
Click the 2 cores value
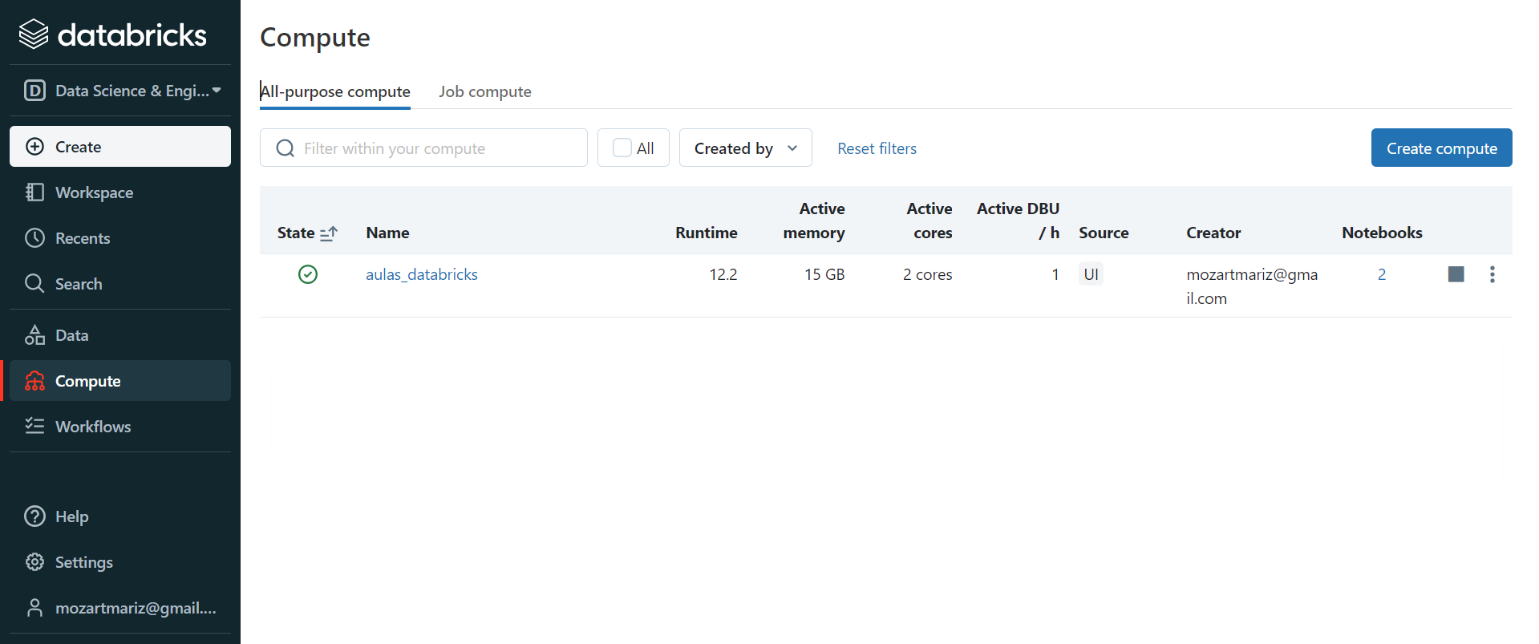[928, 274]
